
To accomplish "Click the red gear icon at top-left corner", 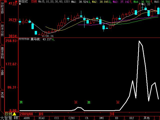I will pyautogui.click(x=6, y=1).
